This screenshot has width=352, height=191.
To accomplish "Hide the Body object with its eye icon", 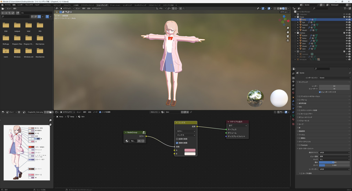I will pyautogui.click(x=346, y=20).
